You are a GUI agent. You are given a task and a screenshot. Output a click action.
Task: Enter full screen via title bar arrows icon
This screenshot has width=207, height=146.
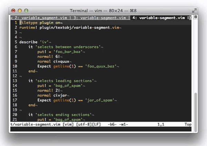click(x=194, y=11)
